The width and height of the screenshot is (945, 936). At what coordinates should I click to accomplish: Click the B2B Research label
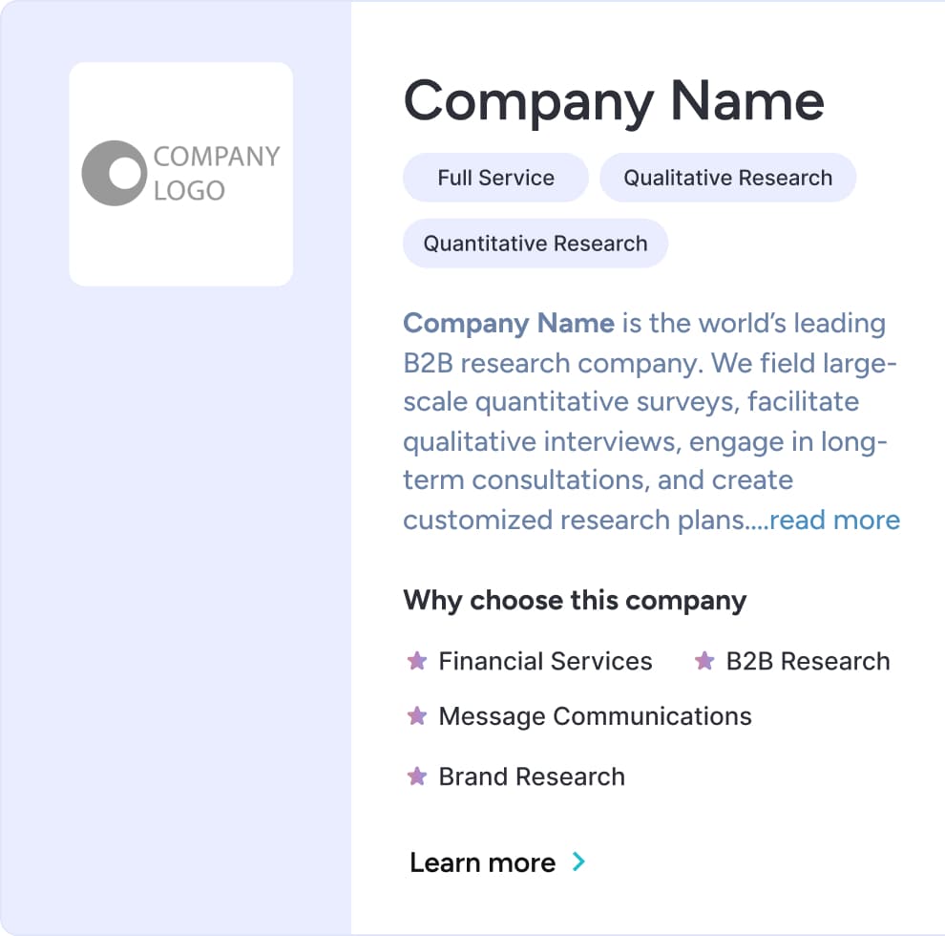808,661
